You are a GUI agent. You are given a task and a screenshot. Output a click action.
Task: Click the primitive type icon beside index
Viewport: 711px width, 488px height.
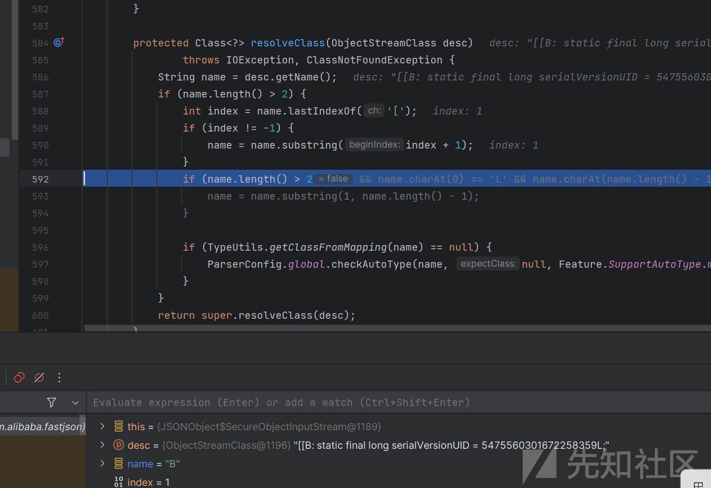point(119,482)
